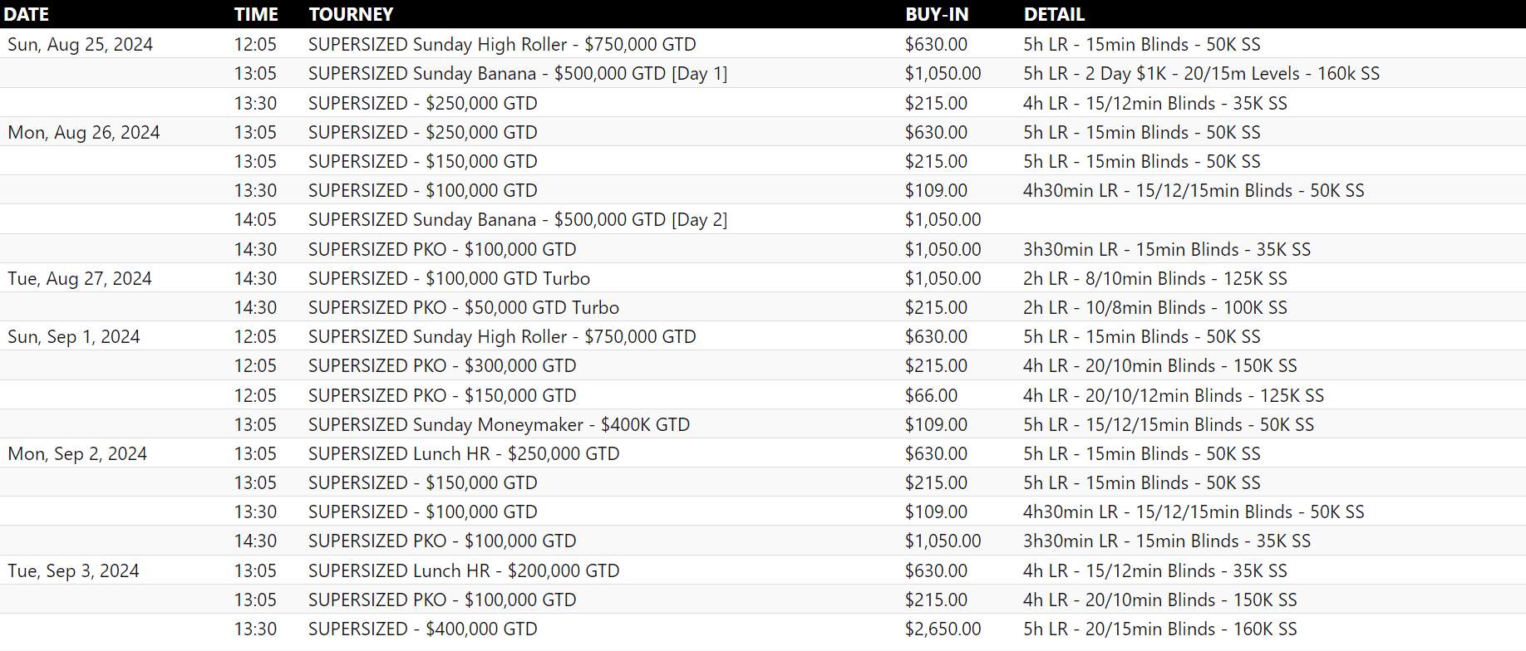Open SUPERSIZED Sunday Banana Day 2 tournament
Image resolution: width=1526 pixels, height=651 pixels.
pyautogui.click(x=517, y=220)
